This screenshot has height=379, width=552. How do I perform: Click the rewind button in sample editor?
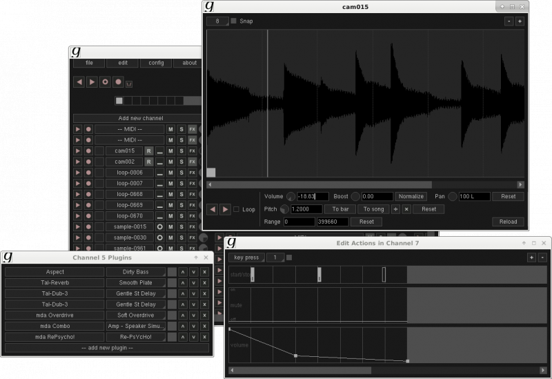tap(213, 210)
